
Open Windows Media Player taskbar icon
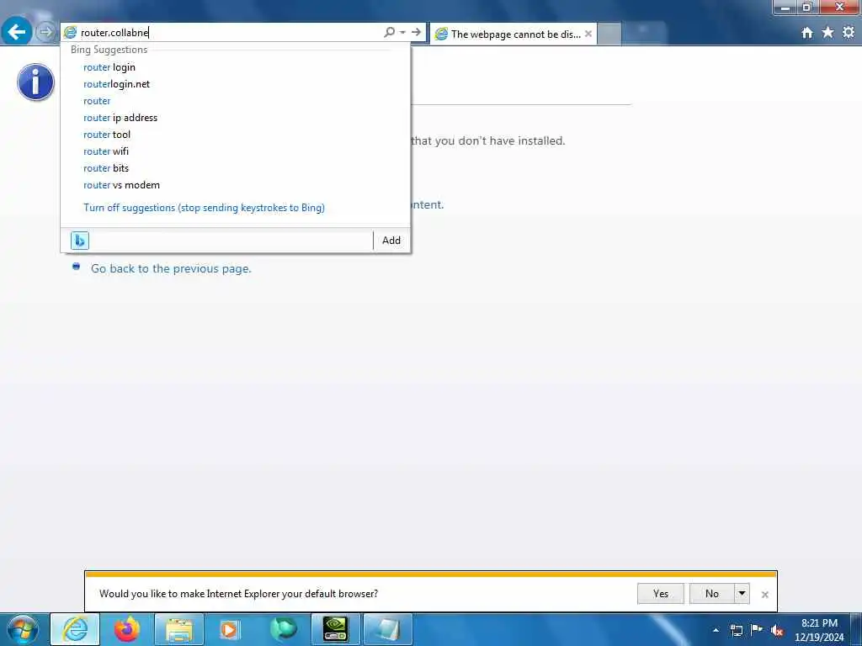[x=231, y=629]
